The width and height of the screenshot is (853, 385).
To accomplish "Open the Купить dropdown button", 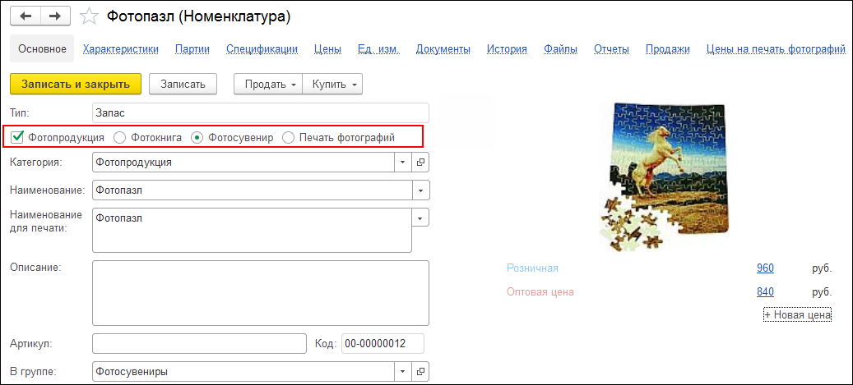I will [332, 85].
